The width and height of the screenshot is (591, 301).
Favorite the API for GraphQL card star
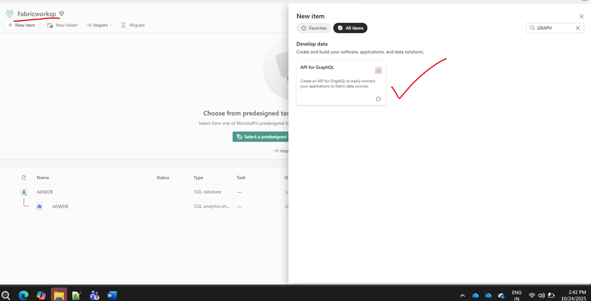378,99
